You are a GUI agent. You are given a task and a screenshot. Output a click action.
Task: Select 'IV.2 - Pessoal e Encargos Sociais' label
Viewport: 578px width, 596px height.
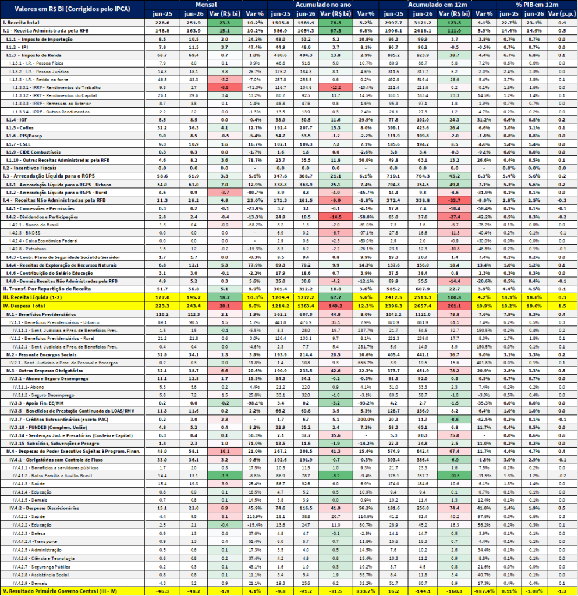(x=41, y=354)
